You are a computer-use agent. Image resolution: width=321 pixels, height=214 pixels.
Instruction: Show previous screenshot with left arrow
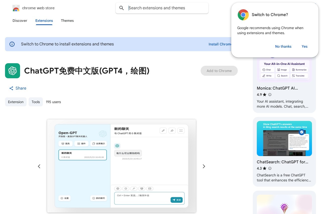[x=39, y=166]
